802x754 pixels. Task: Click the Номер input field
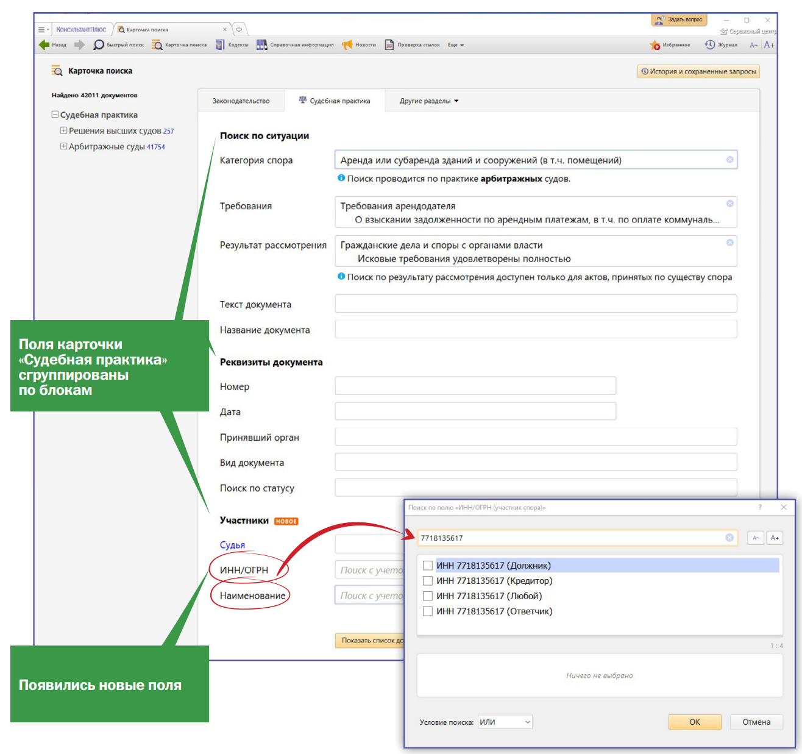pyautogui.click(x=475, y=386)
